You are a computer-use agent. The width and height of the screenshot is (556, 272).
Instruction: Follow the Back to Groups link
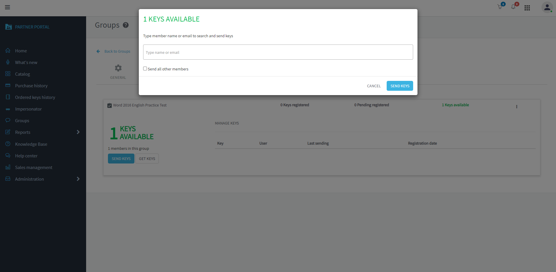click(x=117, y=51)
